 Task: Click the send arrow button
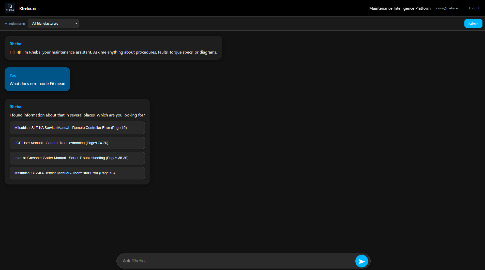pos(361,261)
